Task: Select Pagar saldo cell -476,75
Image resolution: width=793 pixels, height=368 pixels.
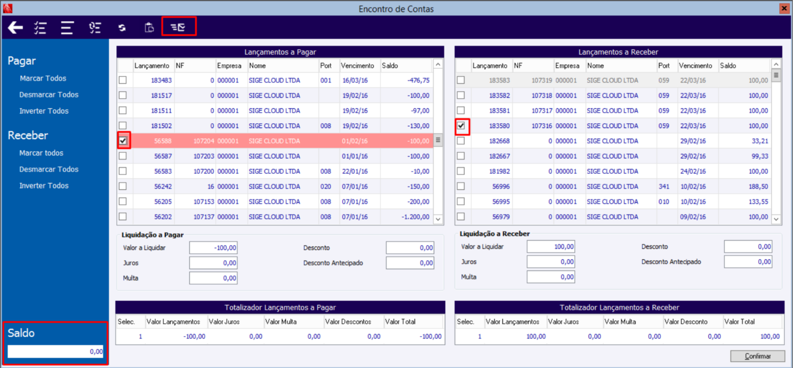Action: pos(406,81)
